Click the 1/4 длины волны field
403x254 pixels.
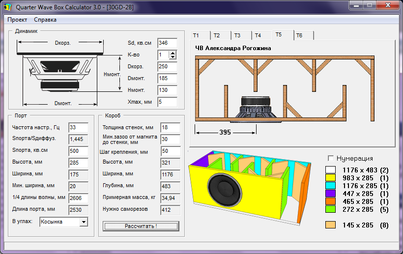(x=79, y=198)
